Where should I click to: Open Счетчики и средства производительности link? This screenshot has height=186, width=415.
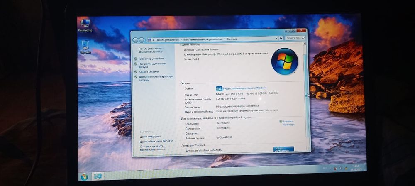coord(153,147)
